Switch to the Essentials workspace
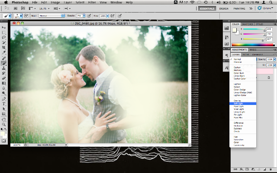 point(207,9)
